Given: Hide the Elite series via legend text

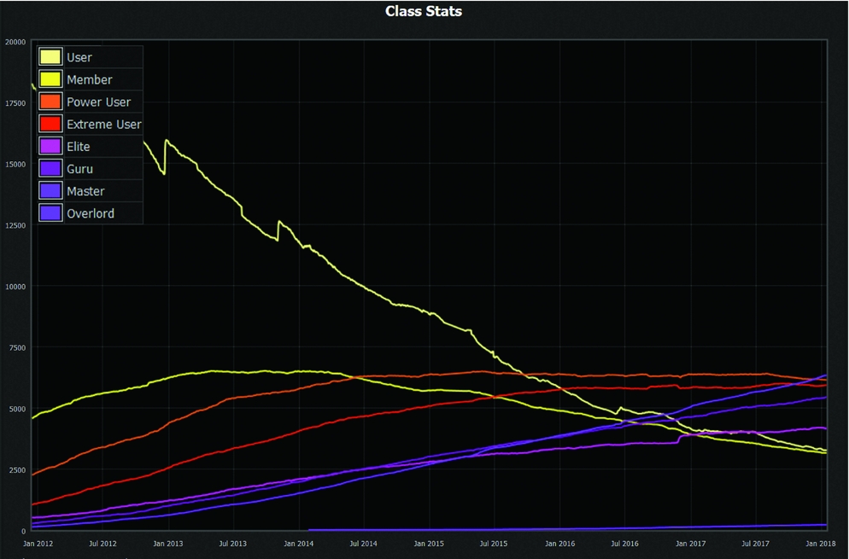Looking at the screenshot, I should [79, 147].
